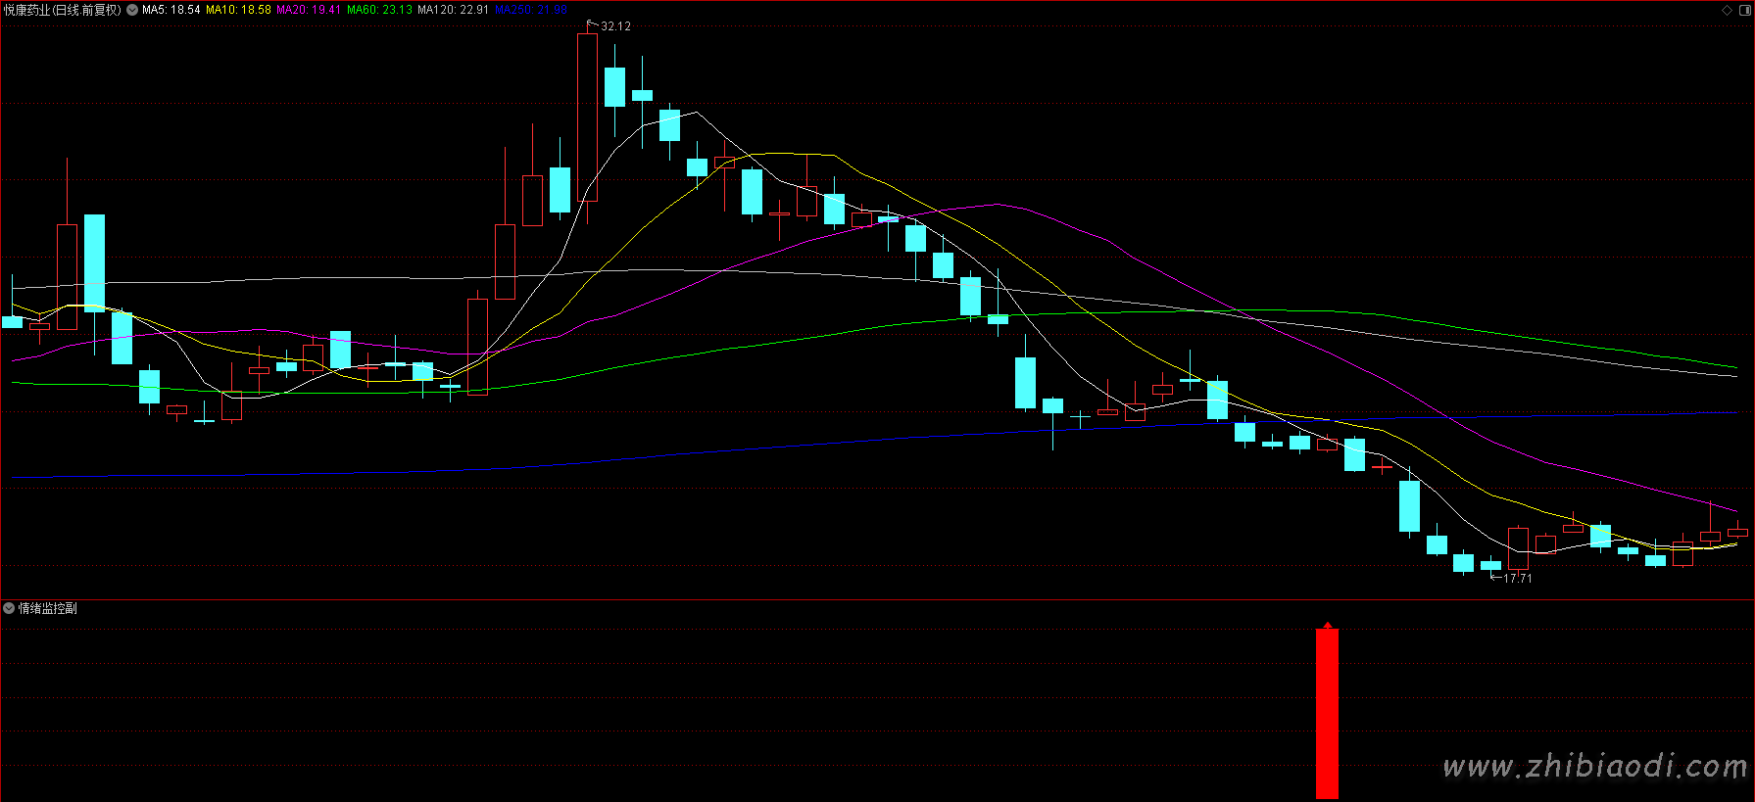Image resolution: width=1755 pixels, height=802 pixels.
Task: Choose the green MA60 value label
Action: [379, 10]
